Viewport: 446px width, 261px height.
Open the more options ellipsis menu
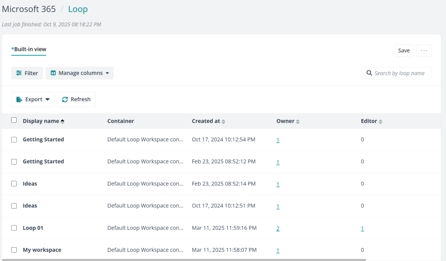click(424, 51)
